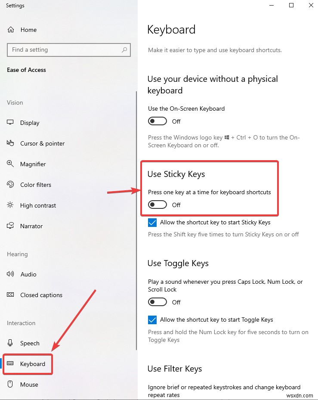The height and width of the screenshot is (400, 318).
Task: Turn on Use Toggle Keys
Action: pyautogui.click(x=157, y=302)
